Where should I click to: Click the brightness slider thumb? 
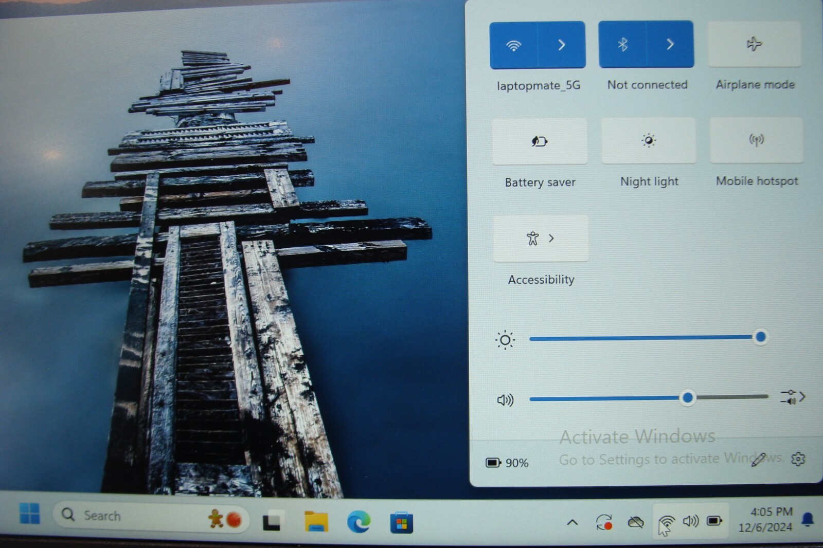pyautogui.click(x=760, y=337)
